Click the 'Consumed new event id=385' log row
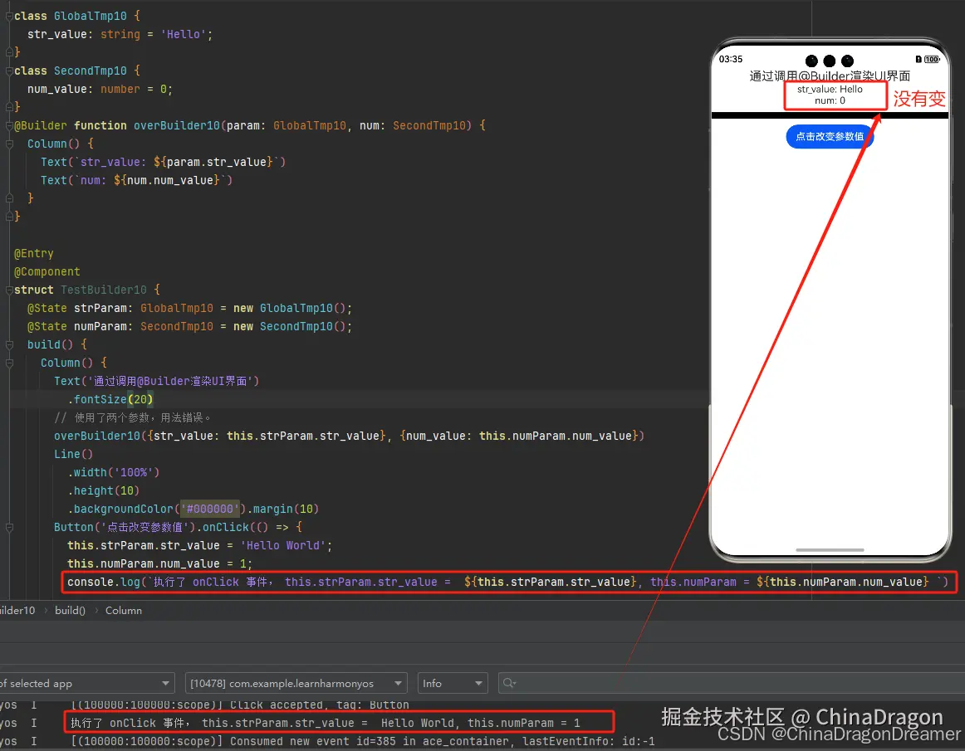 pos(362,741)
